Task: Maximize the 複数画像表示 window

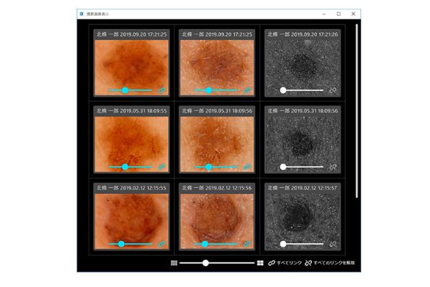Action: pos(338,14)
